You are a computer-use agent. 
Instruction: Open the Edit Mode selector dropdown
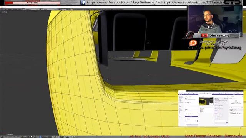[x=25, y=137]
